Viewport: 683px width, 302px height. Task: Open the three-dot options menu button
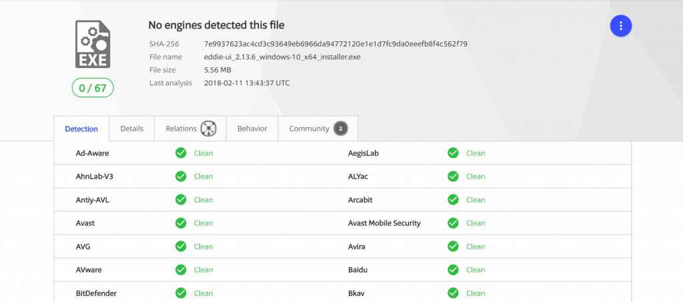621,26
